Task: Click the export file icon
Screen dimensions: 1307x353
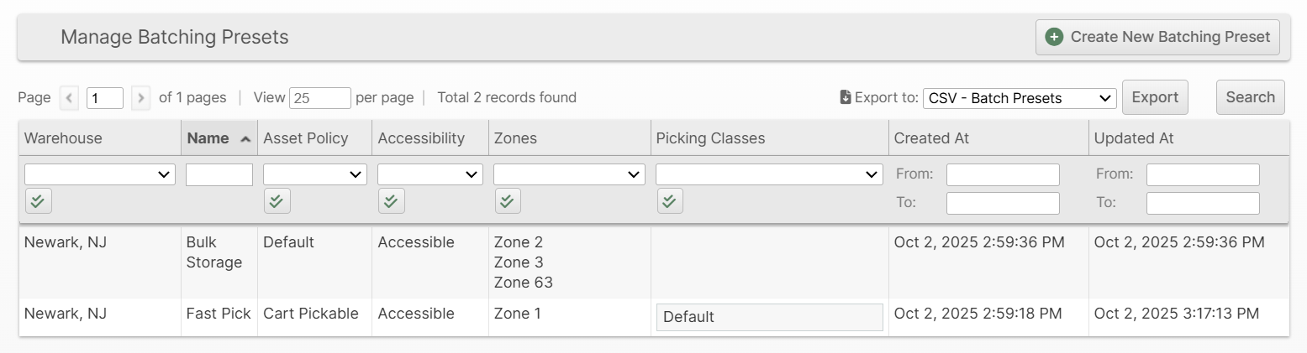Action: tap(846, 98)
